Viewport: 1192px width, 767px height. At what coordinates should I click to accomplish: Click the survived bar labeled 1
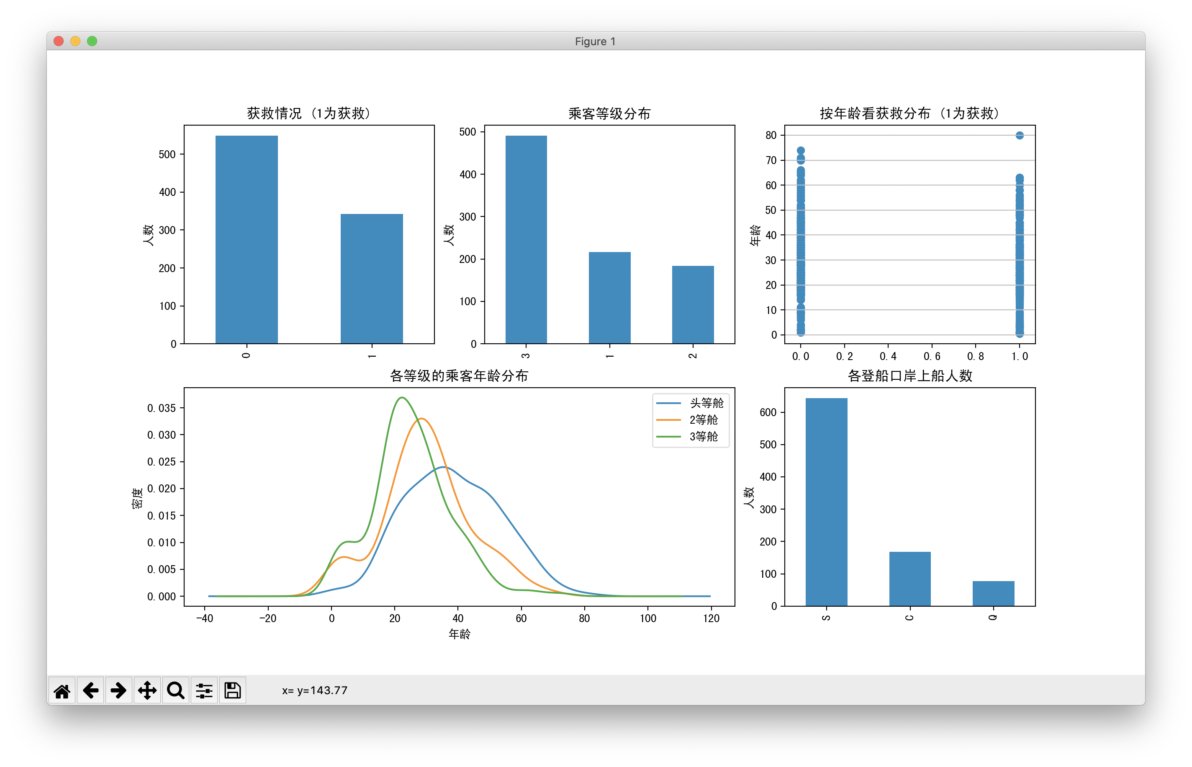(x=371, y=278)
